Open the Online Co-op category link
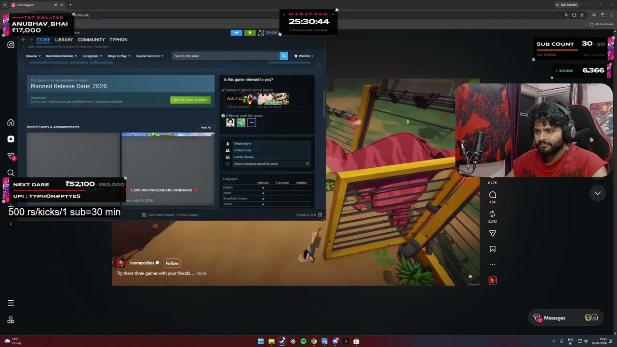 [x=242, y=150]
